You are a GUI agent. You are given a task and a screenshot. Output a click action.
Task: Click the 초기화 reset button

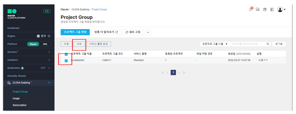point(279,44)
